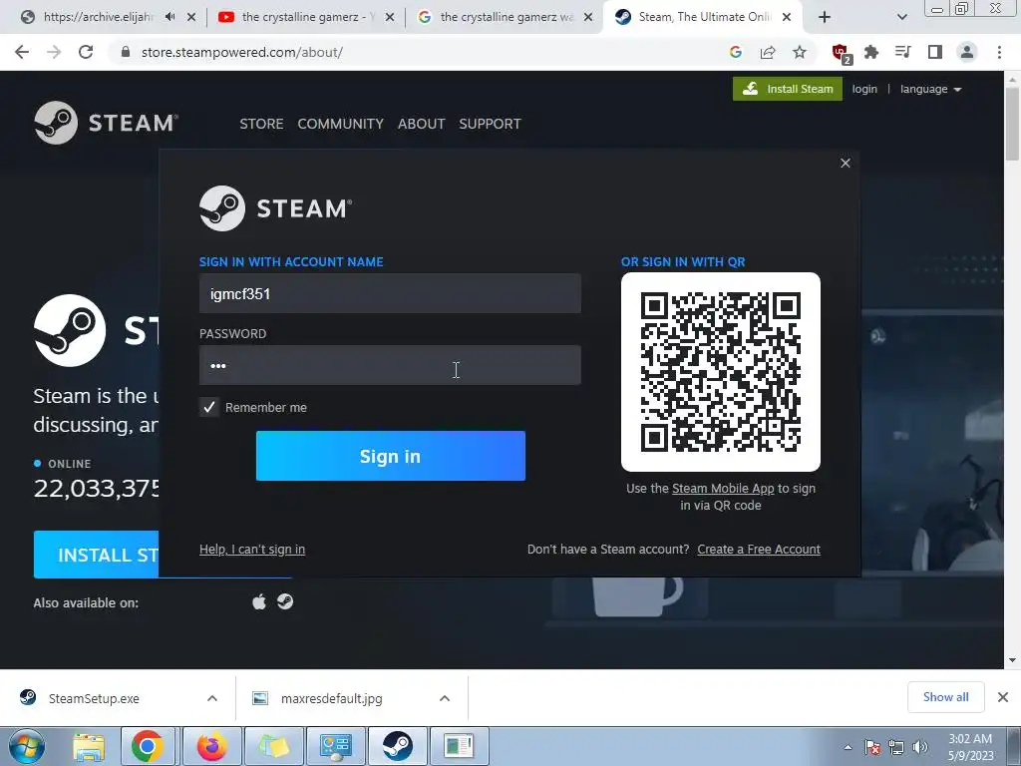Open the Windows Start menu

pos(26,746)
